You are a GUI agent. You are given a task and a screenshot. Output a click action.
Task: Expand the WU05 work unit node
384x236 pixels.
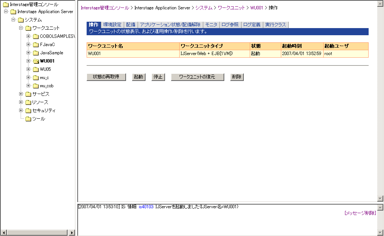[x=28, y=69]
